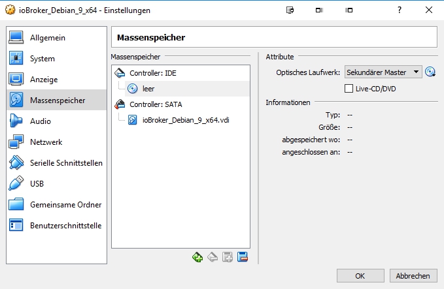Click the add storage attachment icon
444x289 pixels.
(x=228, y=257)
